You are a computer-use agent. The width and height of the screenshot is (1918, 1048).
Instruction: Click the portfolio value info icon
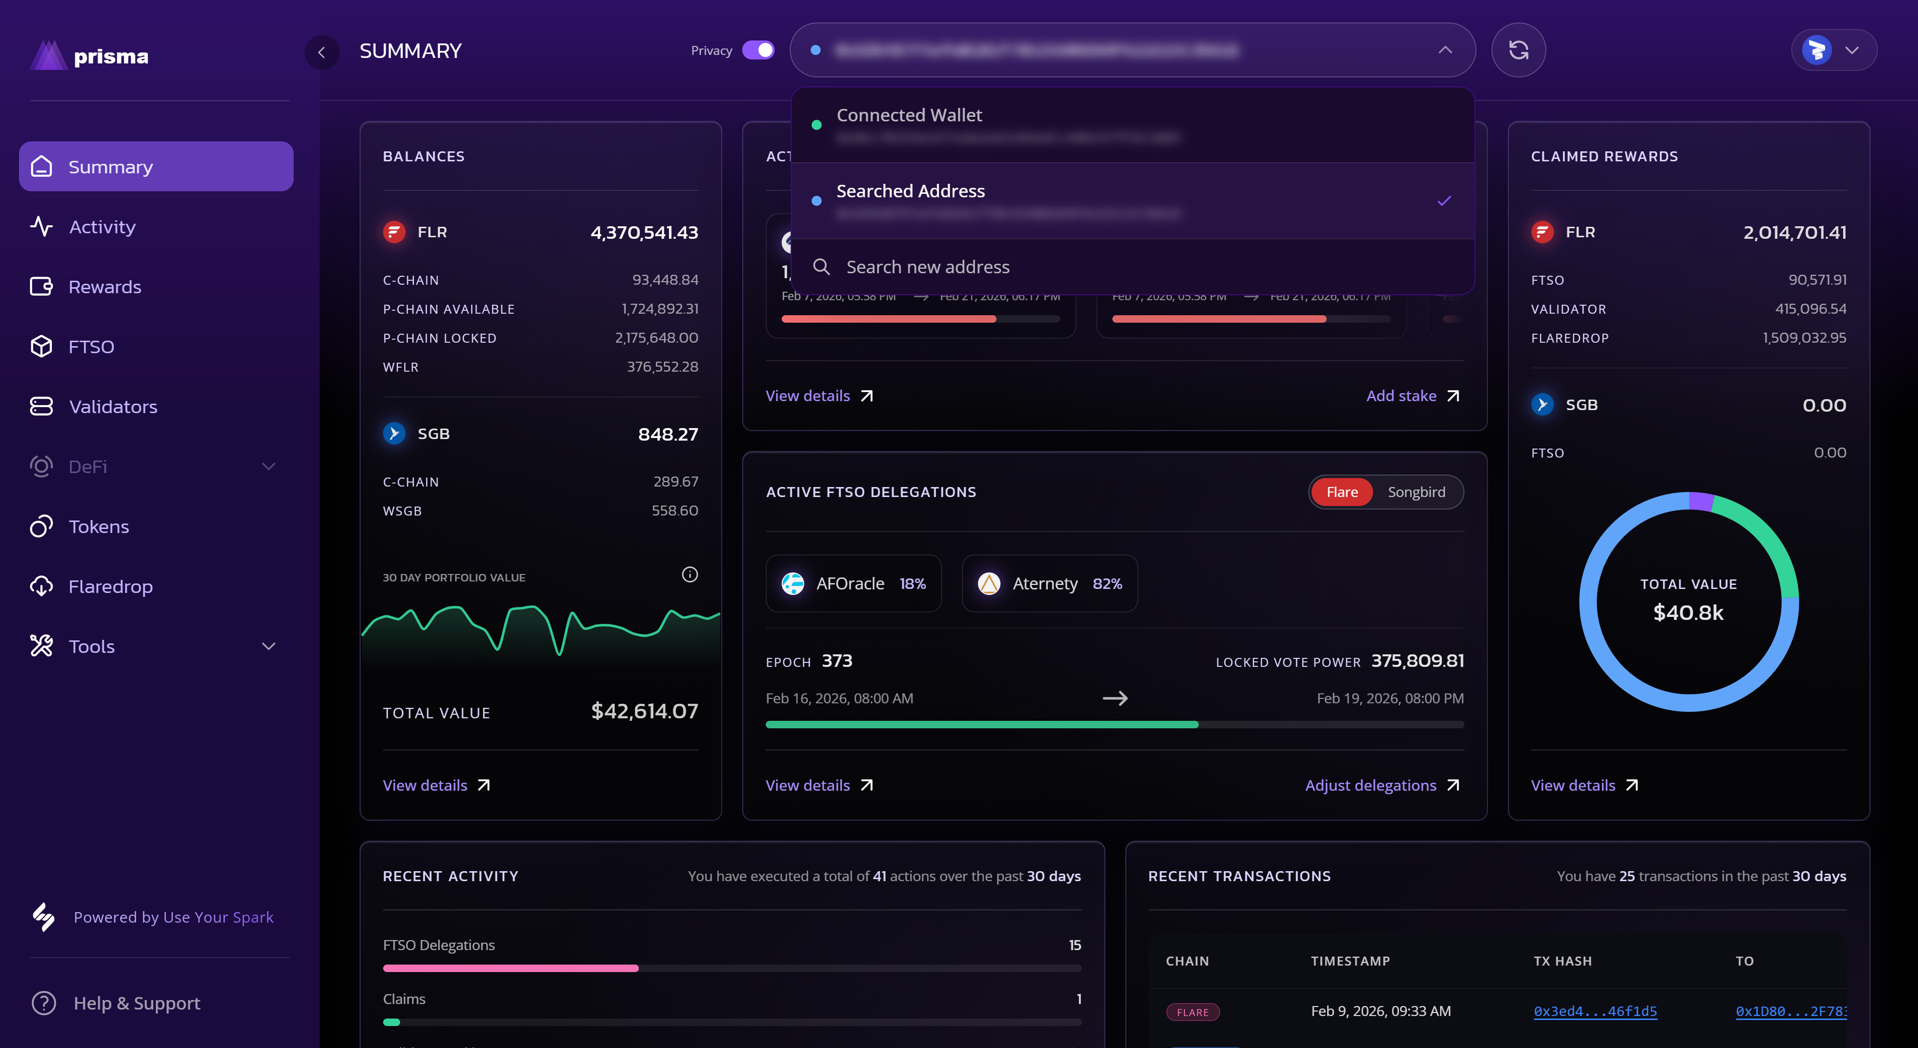(x=689, y=574)
